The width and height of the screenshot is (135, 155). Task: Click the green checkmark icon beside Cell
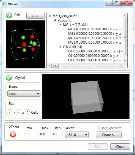click(9, 15)
